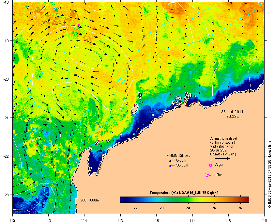
Task: Click the dark red end of the temperature colorbar
Action: [x=247, y=199]
